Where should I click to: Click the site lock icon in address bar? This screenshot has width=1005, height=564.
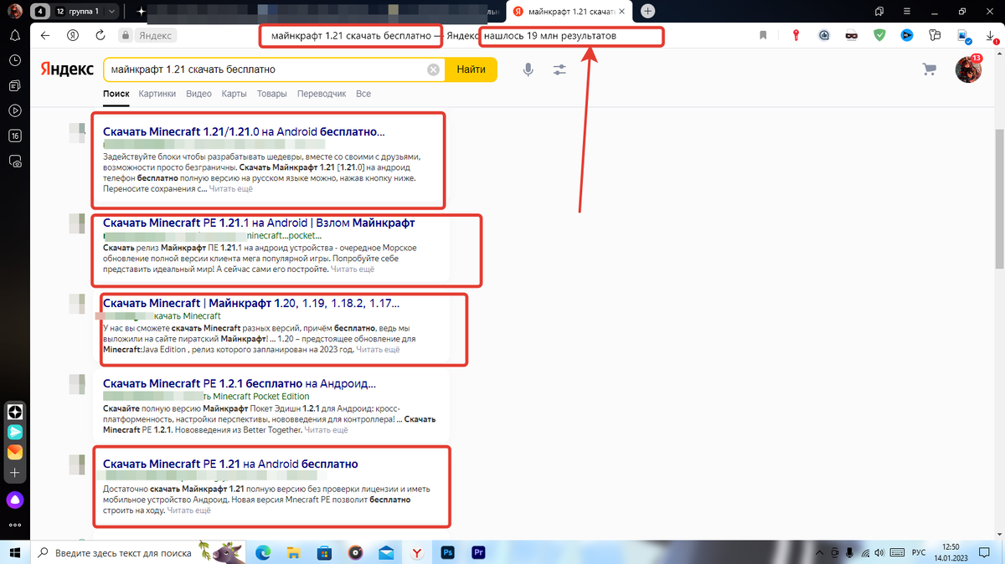click(125, 36)
